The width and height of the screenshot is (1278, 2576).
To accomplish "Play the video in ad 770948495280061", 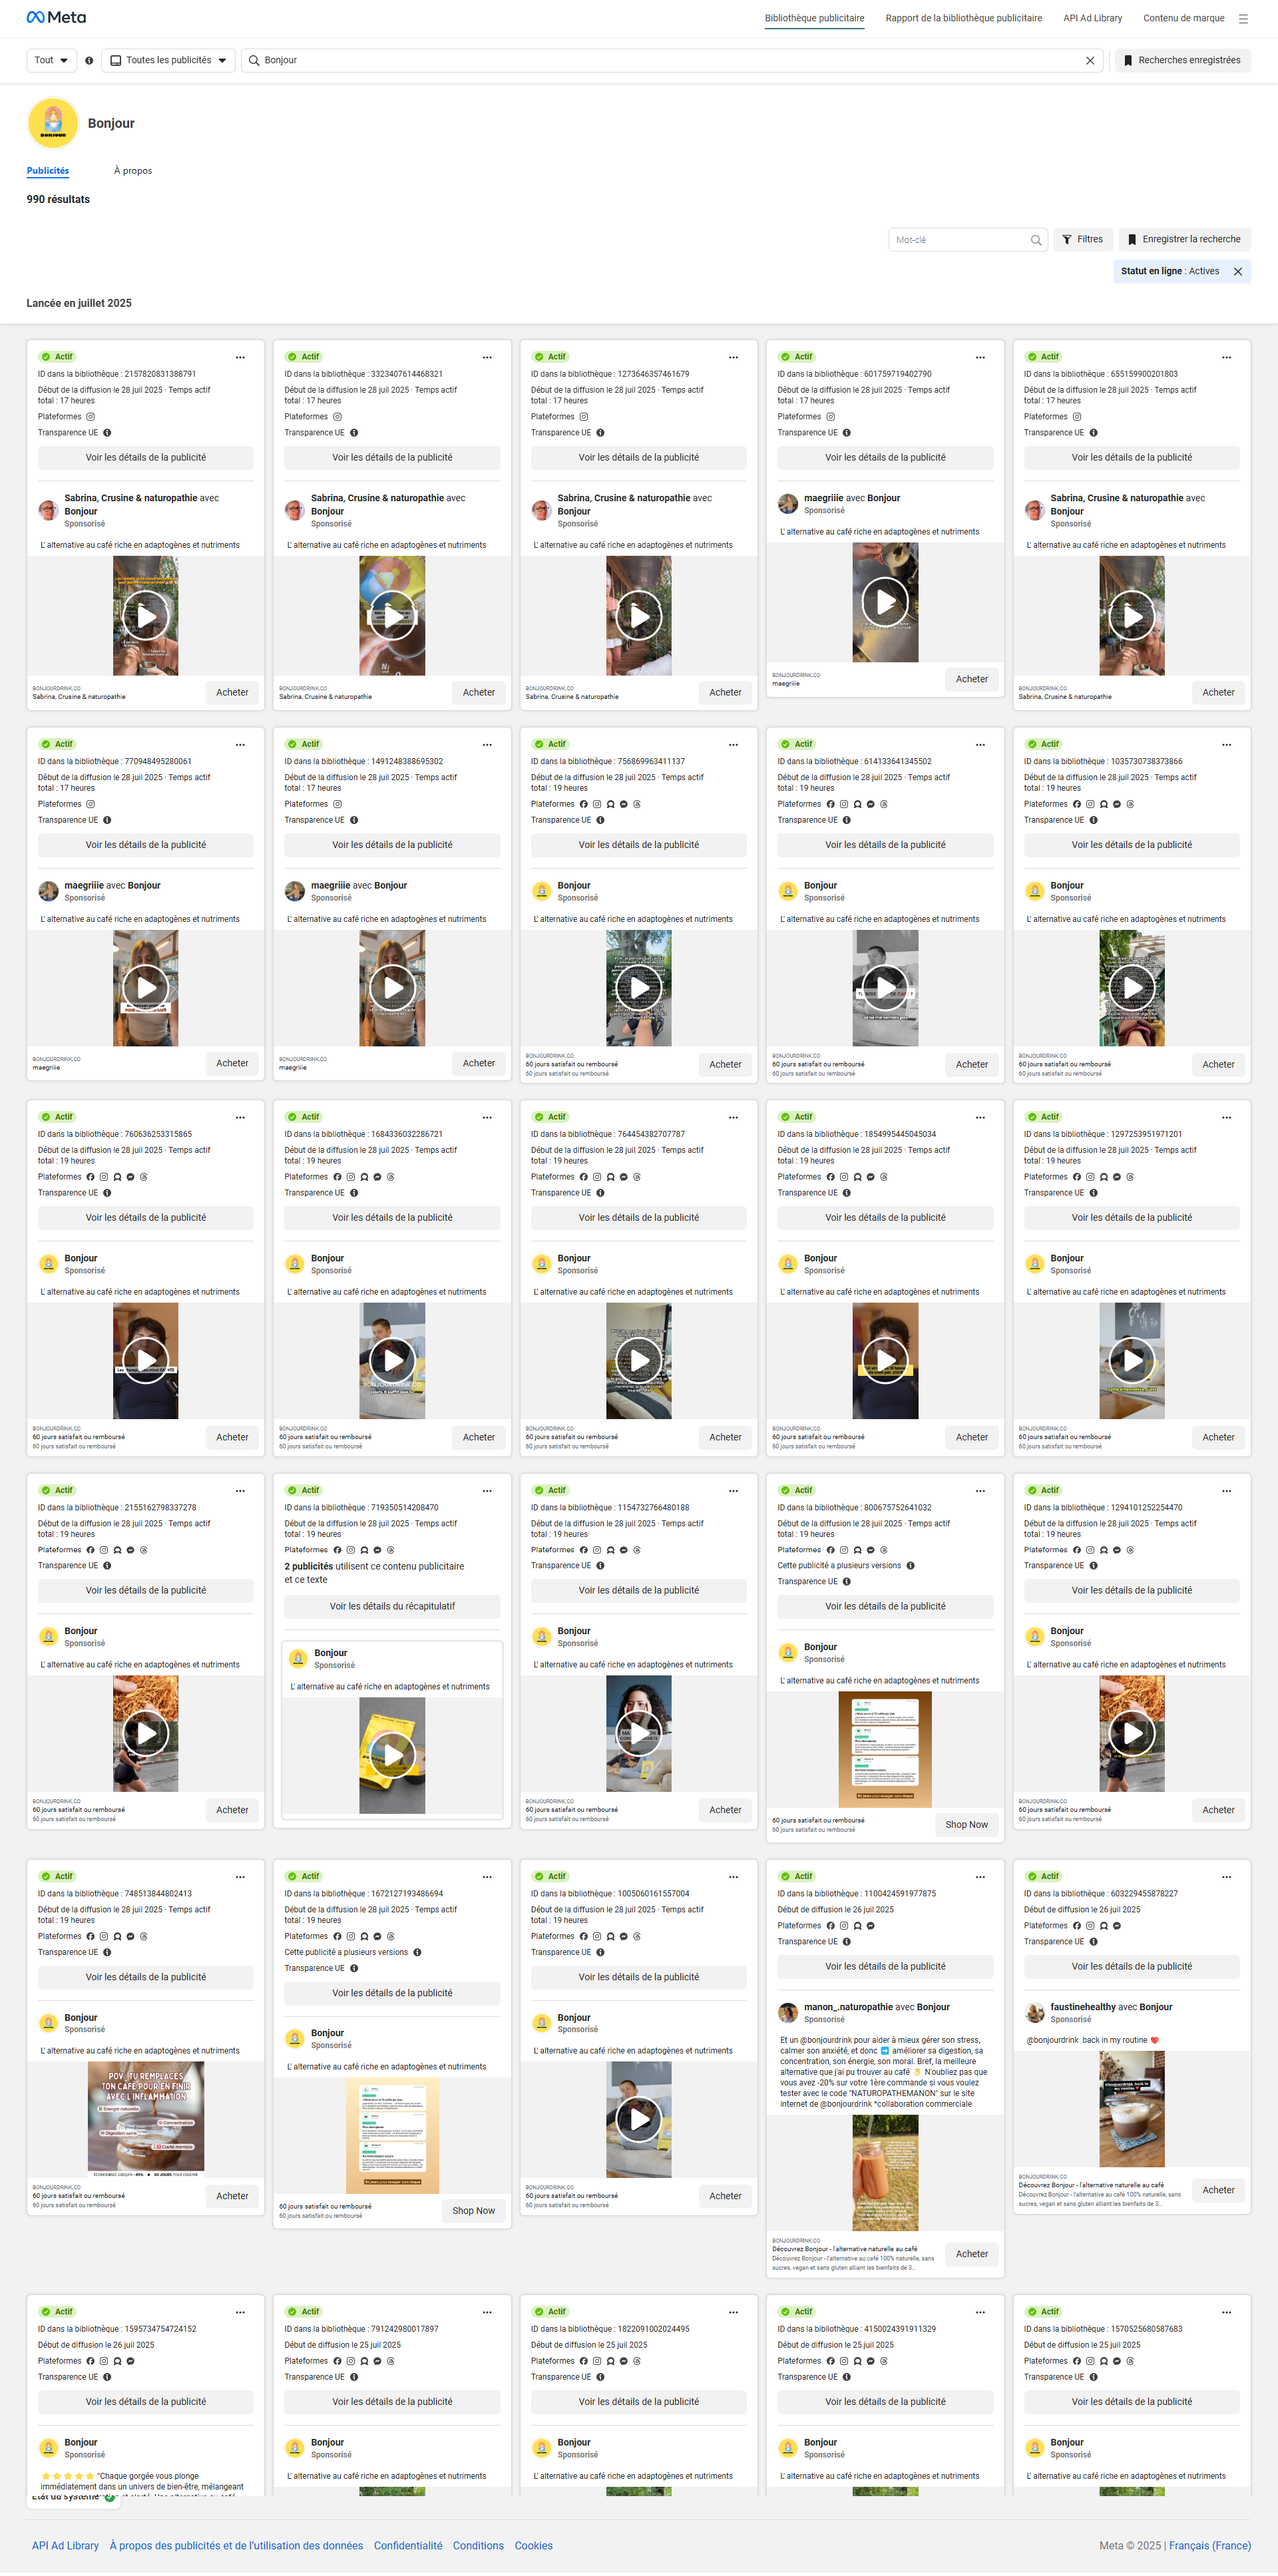I will (146, 988).
